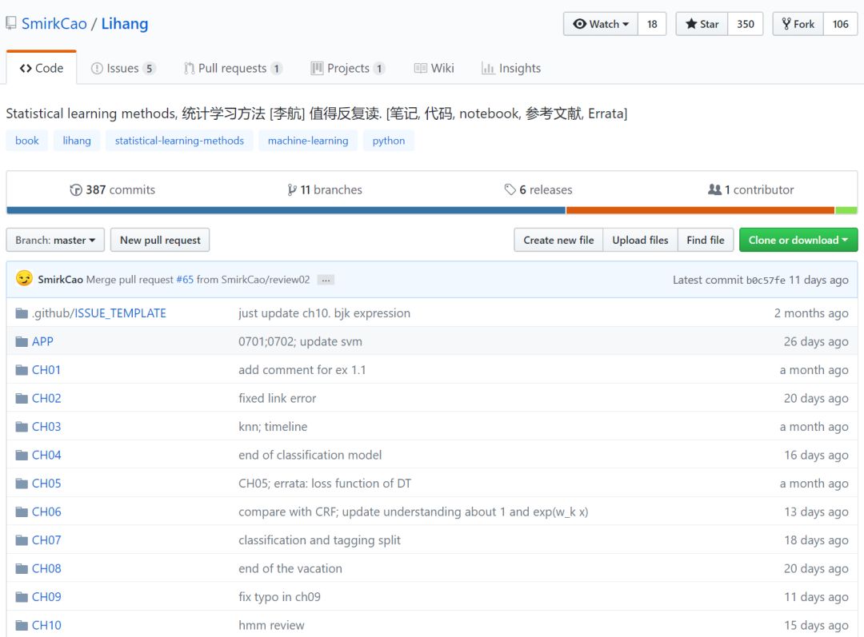Click the CH03 folder icon
This screenshot has width=864, height=637.
click(22, 427)
